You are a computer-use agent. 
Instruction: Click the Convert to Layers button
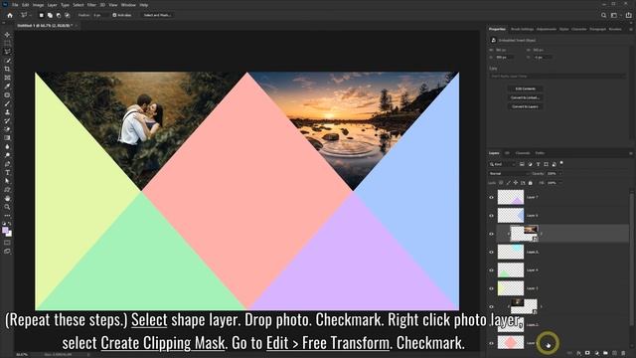(x=526, y=106)
